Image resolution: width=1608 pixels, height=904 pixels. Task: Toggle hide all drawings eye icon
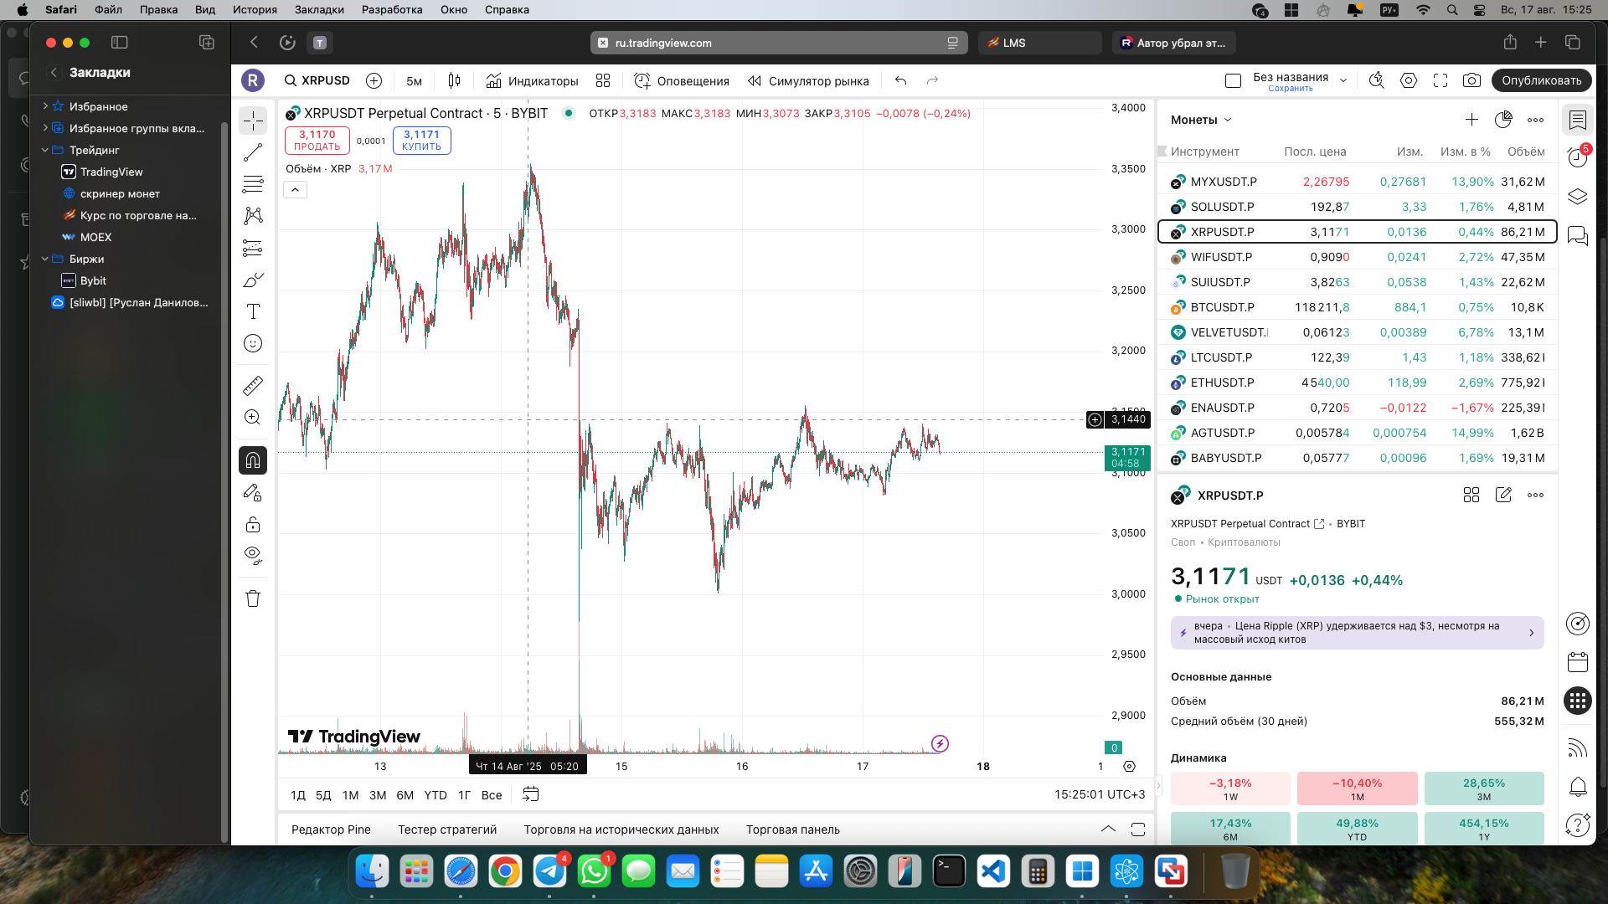tap(253, 556)
